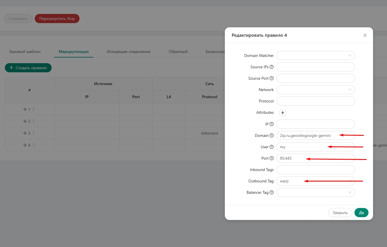
Task: Open the Outbound Tag dropdown showing warp
Action: (x=315, y=181)
